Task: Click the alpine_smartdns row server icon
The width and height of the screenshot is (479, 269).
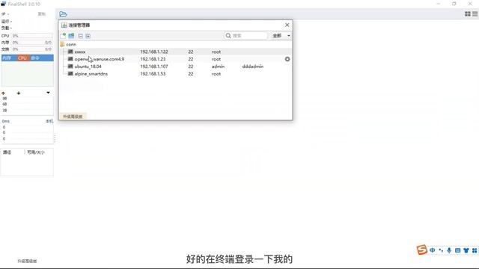Action: [70, 73]
